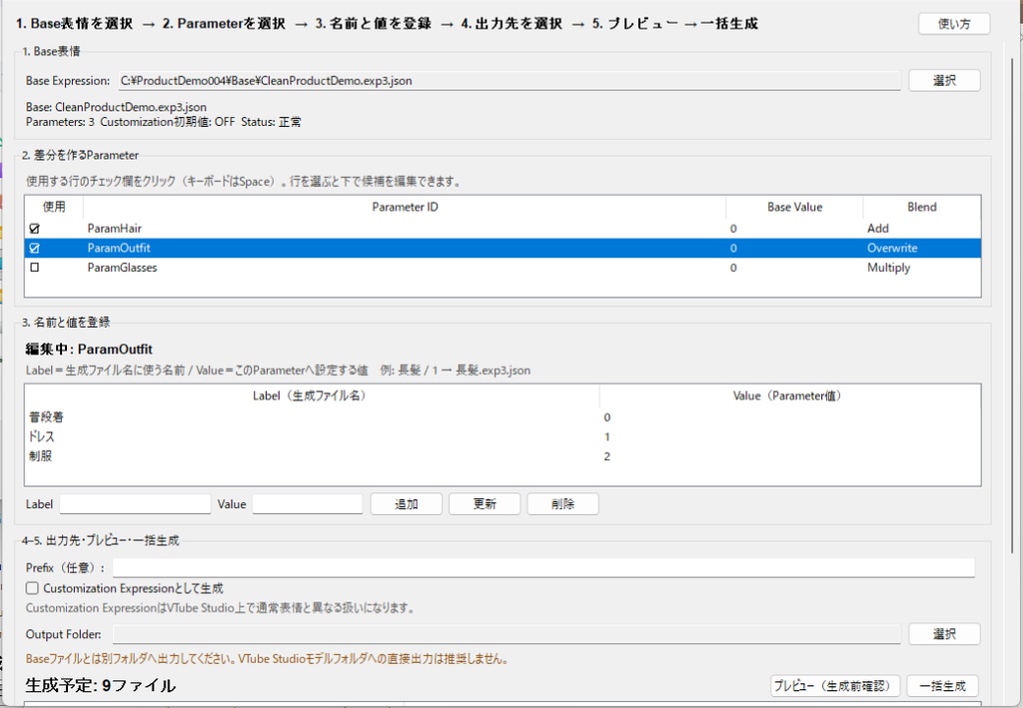Click the Label（生成ファイル名）column header
The width and height of the screenshot is (1023, 708).
point(312,395)
